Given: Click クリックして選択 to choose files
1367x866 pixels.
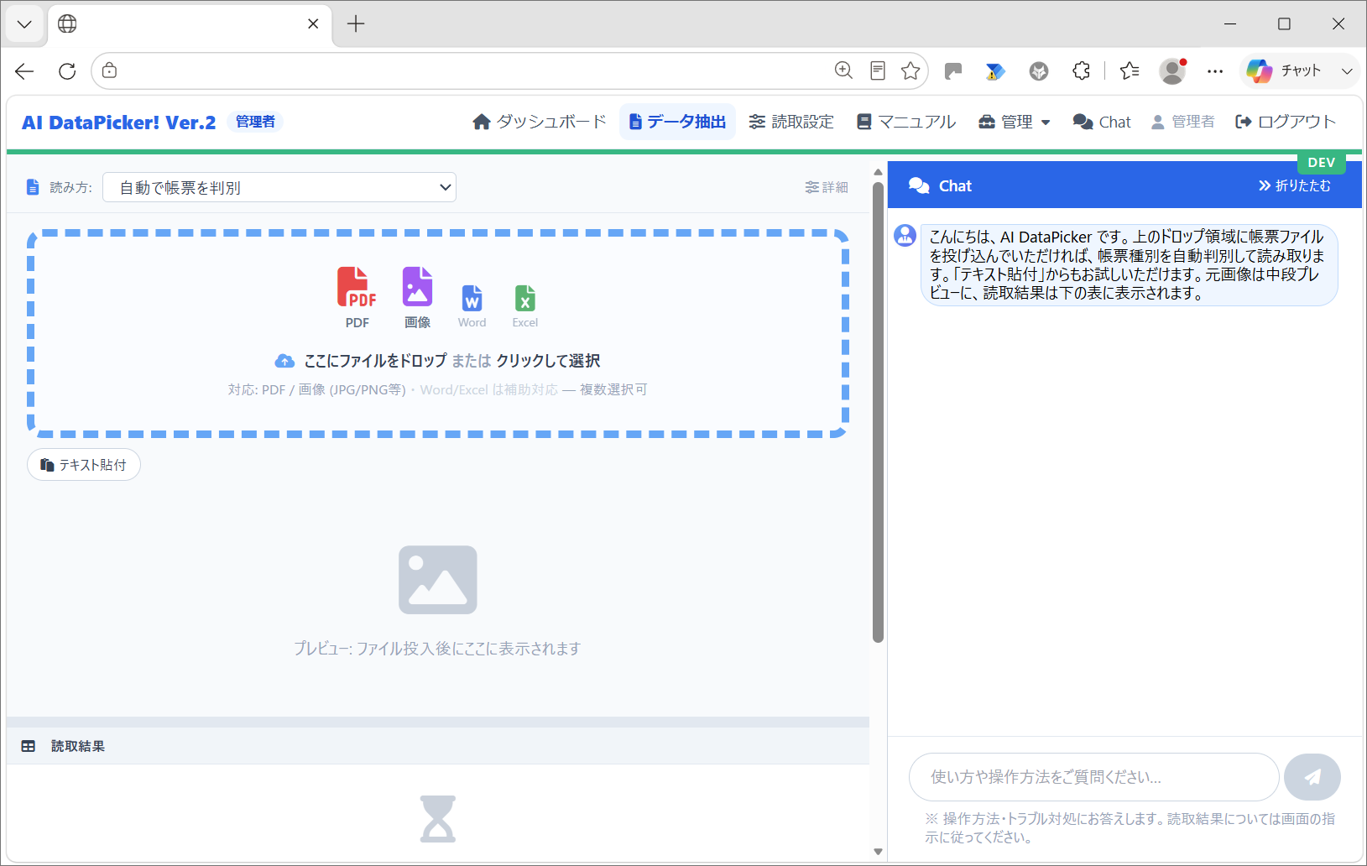Looking at the screenshot, I should [x=548, y=361].
